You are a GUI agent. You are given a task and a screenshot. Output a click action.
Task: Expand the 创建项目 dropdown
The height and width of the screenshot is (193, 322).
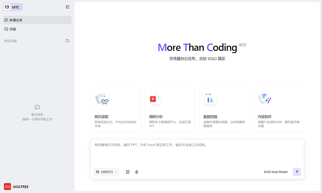click(106, 172)
